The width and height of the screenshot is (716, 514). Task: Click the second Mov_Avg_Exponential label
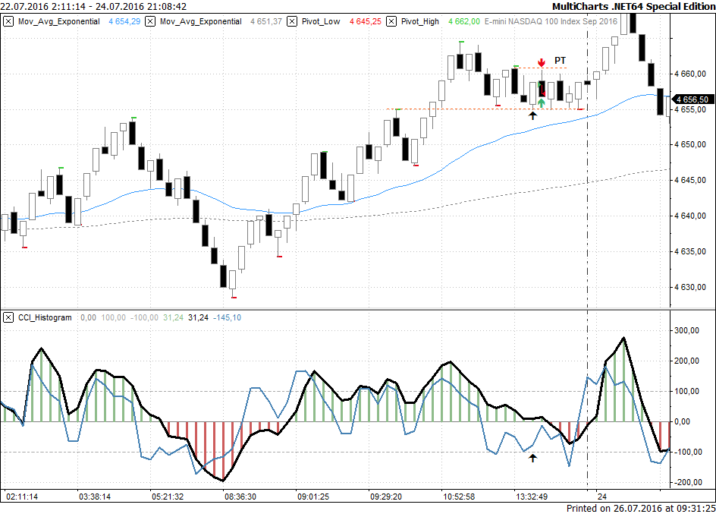pos(201,21)
